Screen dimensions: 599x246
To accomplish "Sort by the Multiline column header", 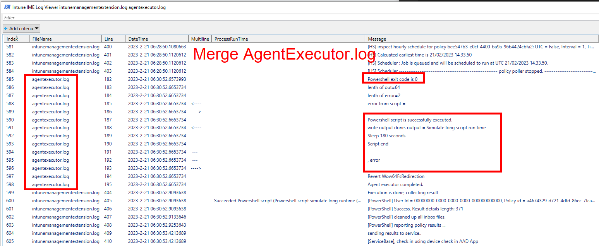I will point(200,39).
